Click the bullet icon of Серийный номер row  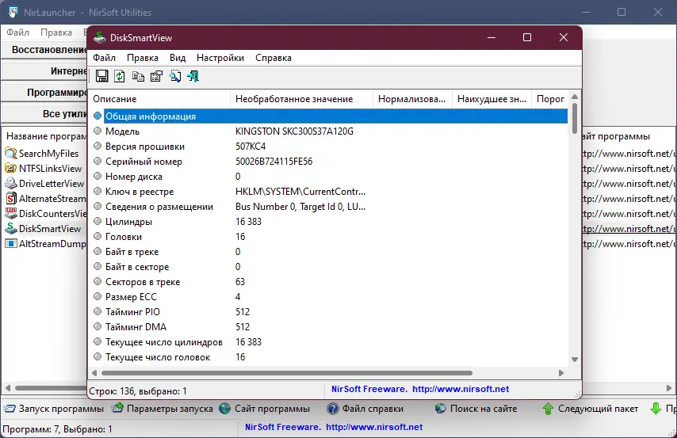98,162
